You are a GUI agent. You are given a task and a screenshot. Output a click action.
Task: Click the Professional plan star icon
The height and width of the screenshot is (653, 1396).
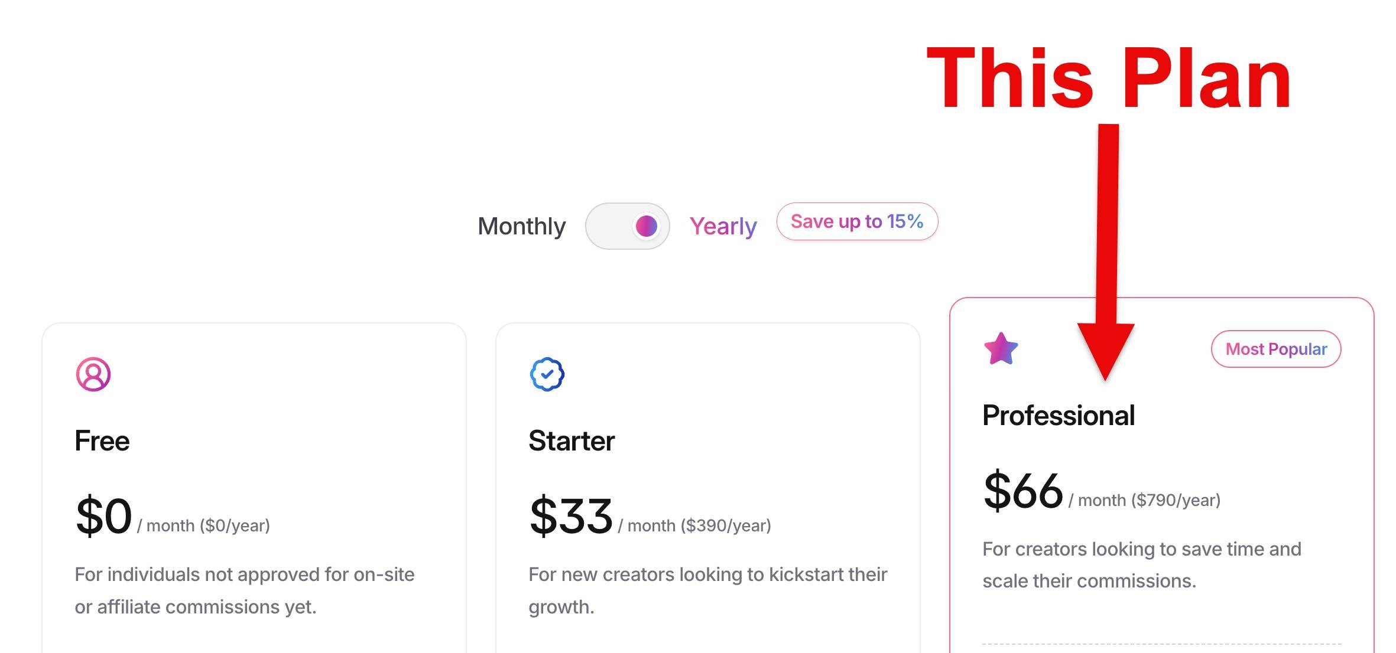[x=1001, y=349]
